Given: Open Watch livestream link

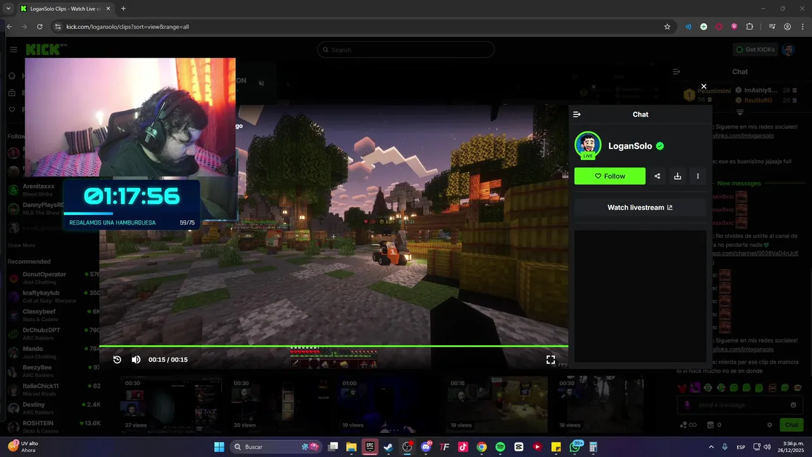Looking at the screenshot, I should [640, 208].
